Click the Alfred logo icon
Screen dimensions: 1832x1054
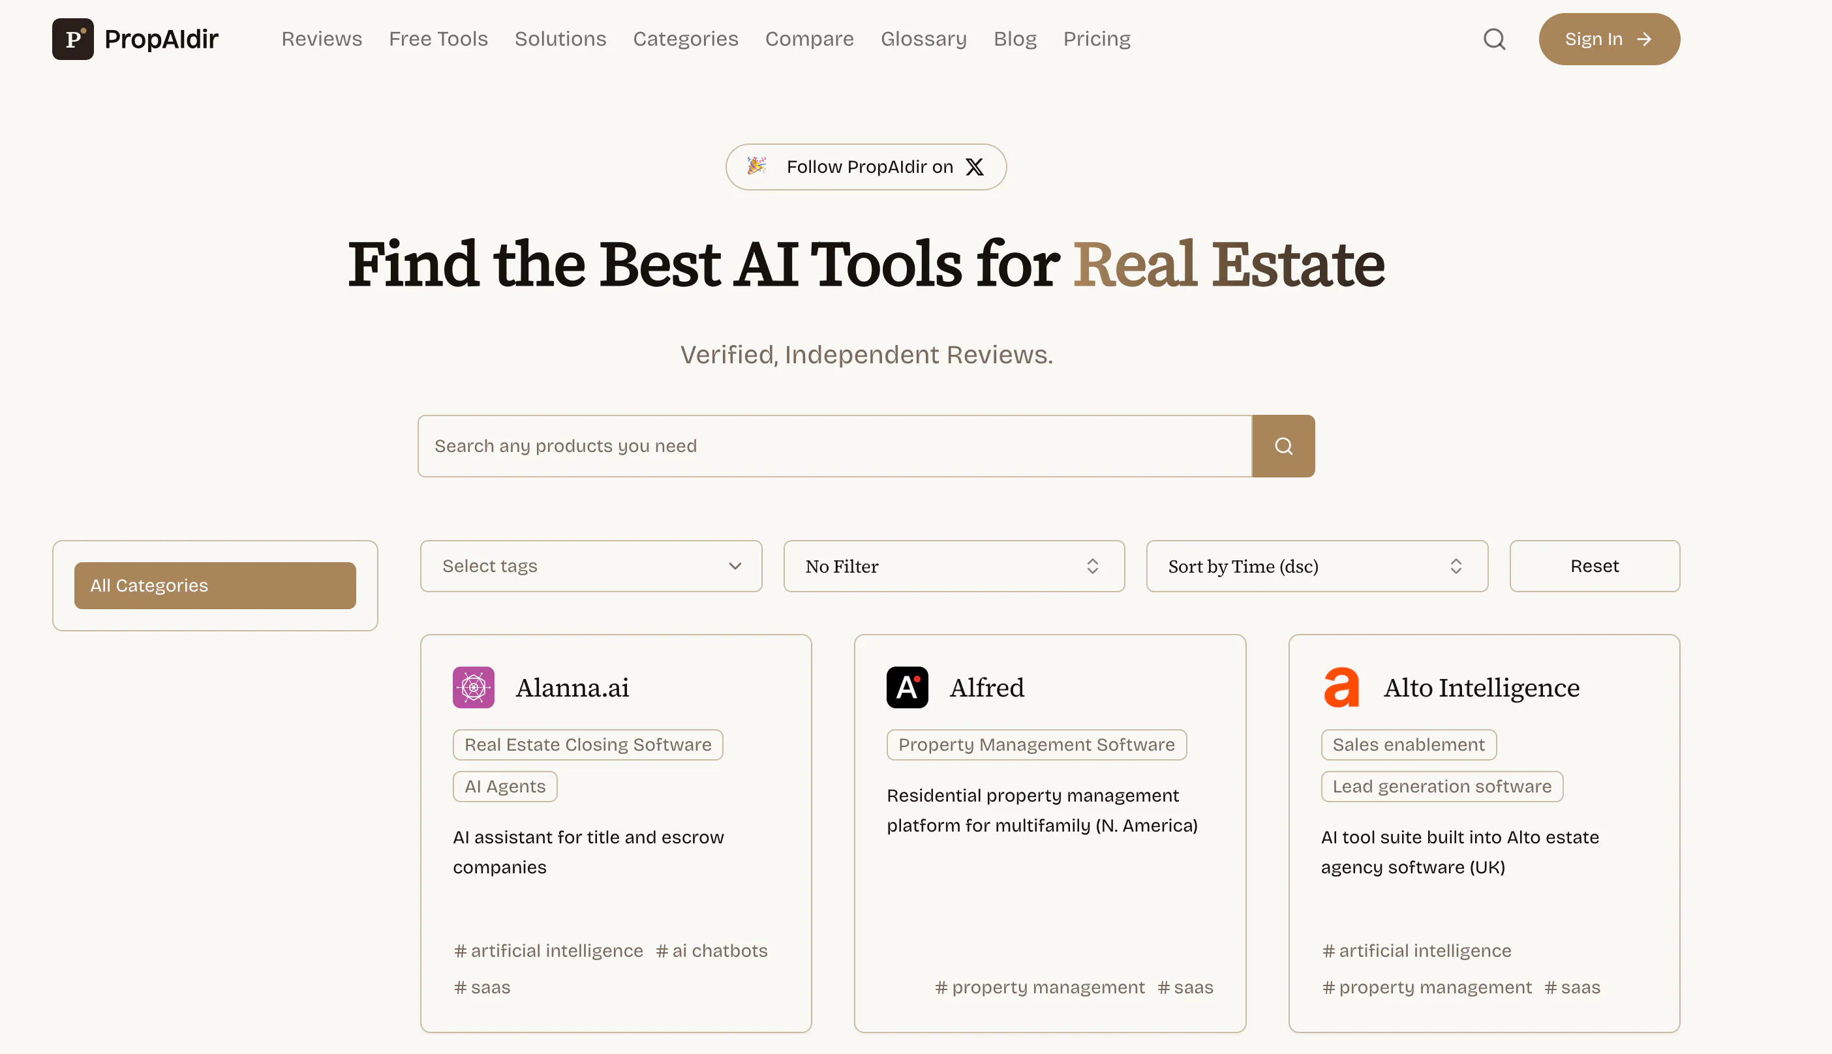tap(908, 687)
